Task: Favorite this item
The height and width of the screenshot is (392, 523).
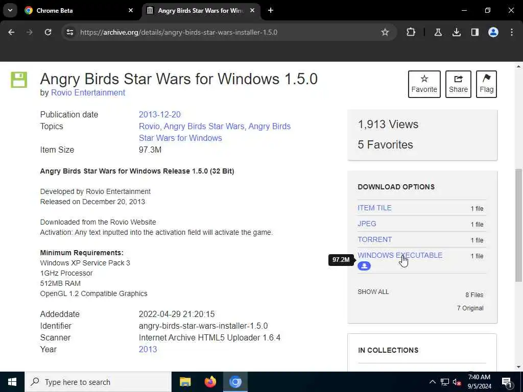Action: click(x=424, y=84)
